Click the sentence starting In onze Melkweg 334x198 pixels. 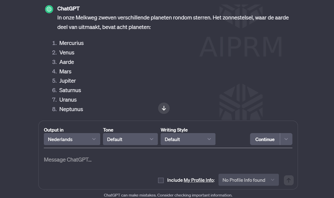(x=173, y=22)
